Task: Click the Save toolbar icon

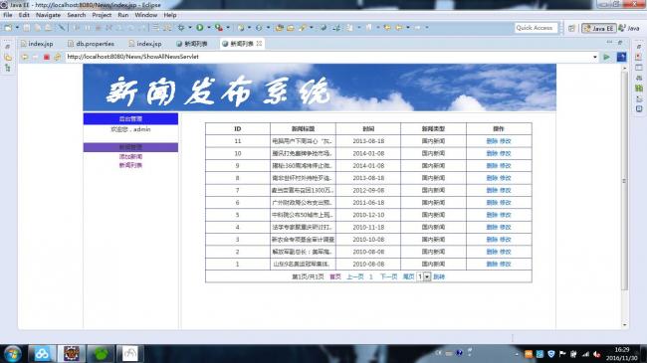Action: 27,28
